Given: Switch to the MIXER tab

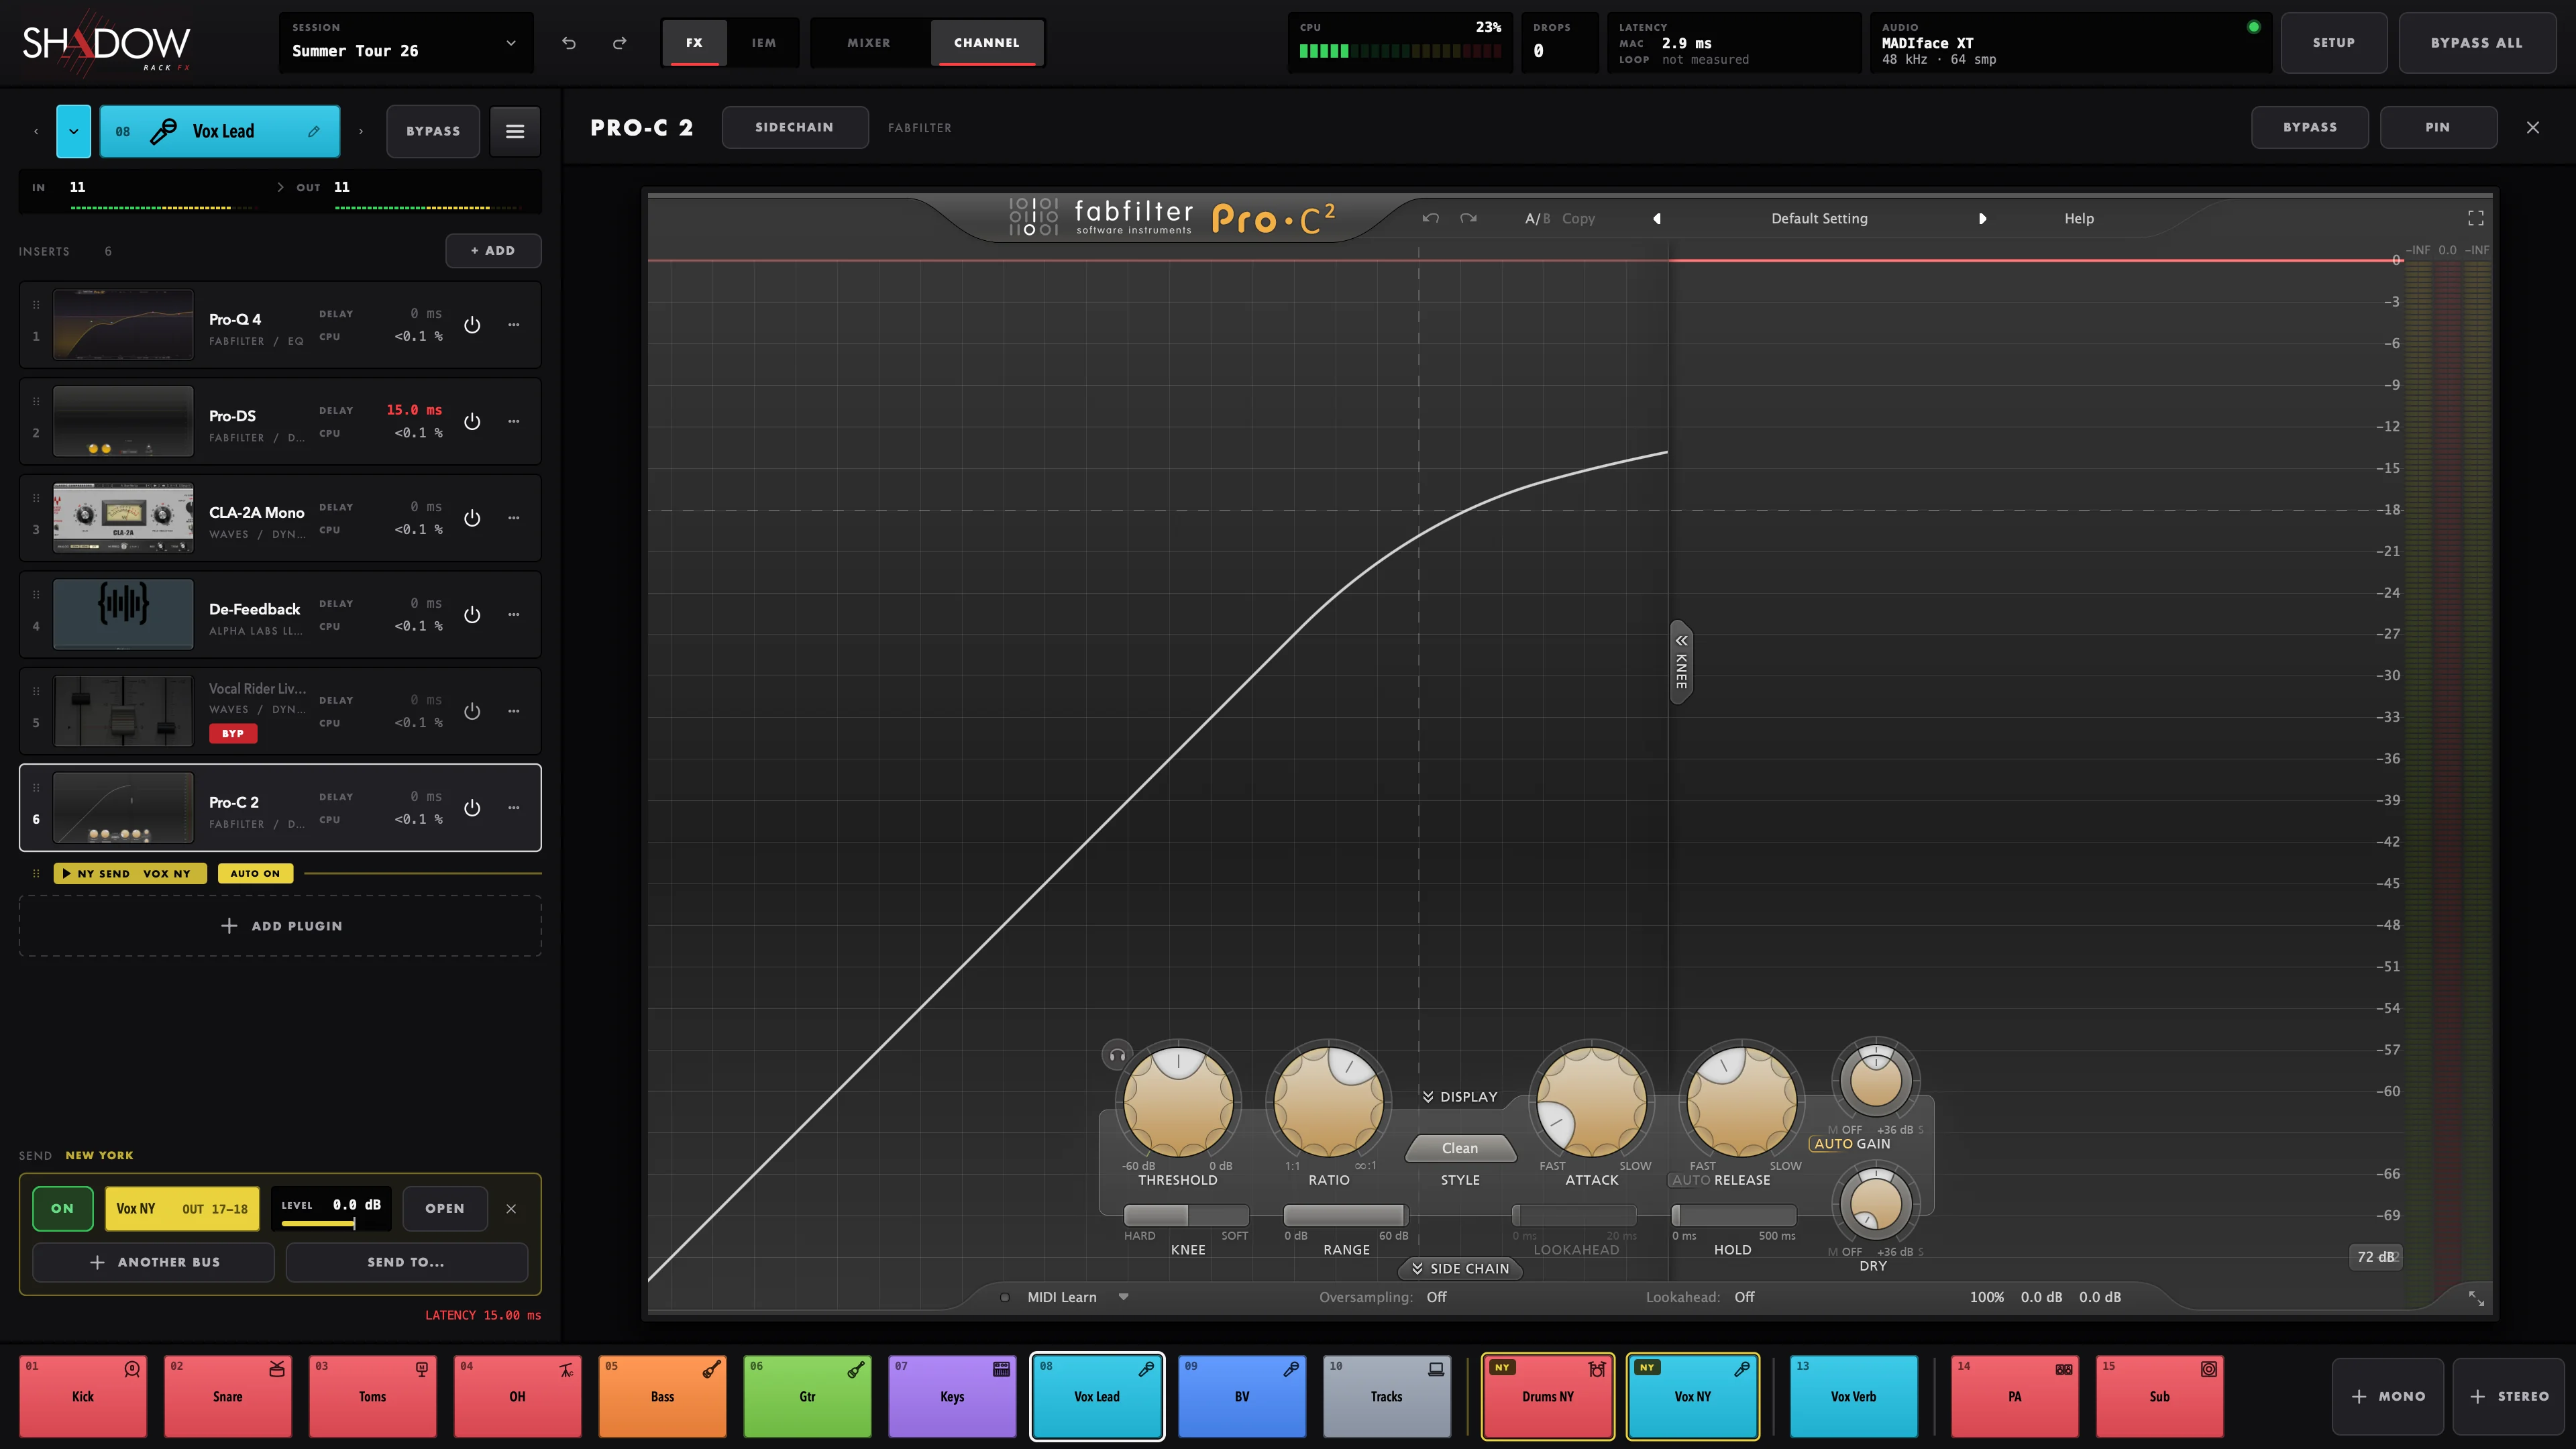Looking at the screenshot, I should pyautogui.click(x=868, y=43).
